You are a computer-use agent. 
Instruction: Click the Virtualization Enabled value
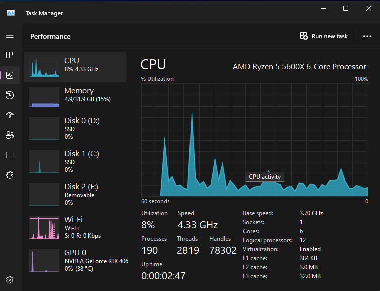(x=310, y=249)
